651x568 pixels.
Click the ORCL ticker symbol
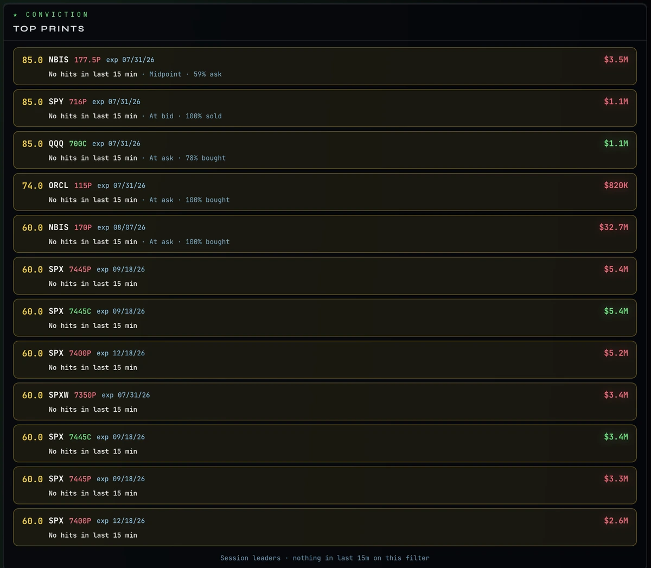tap(59, 186)
